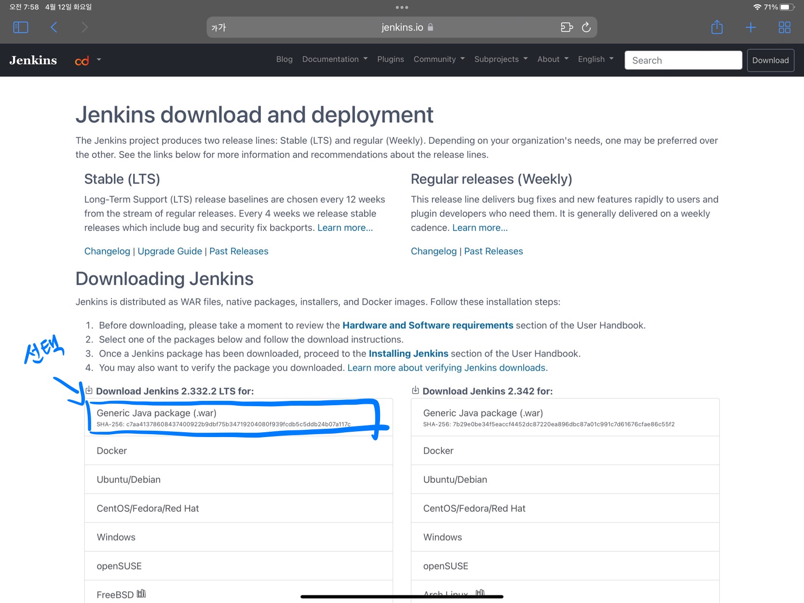Select Windows under Weekly 2.342

coord(565,537)
